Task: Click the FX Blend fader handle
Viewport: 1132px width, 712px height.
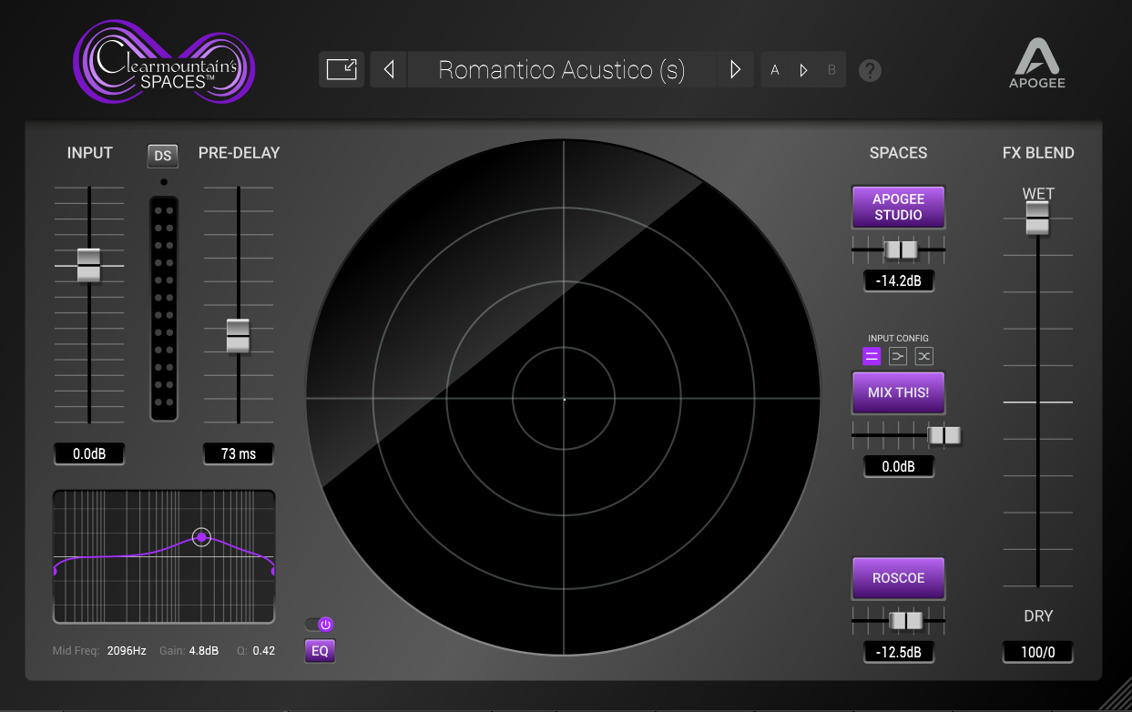Action: 1037,219
